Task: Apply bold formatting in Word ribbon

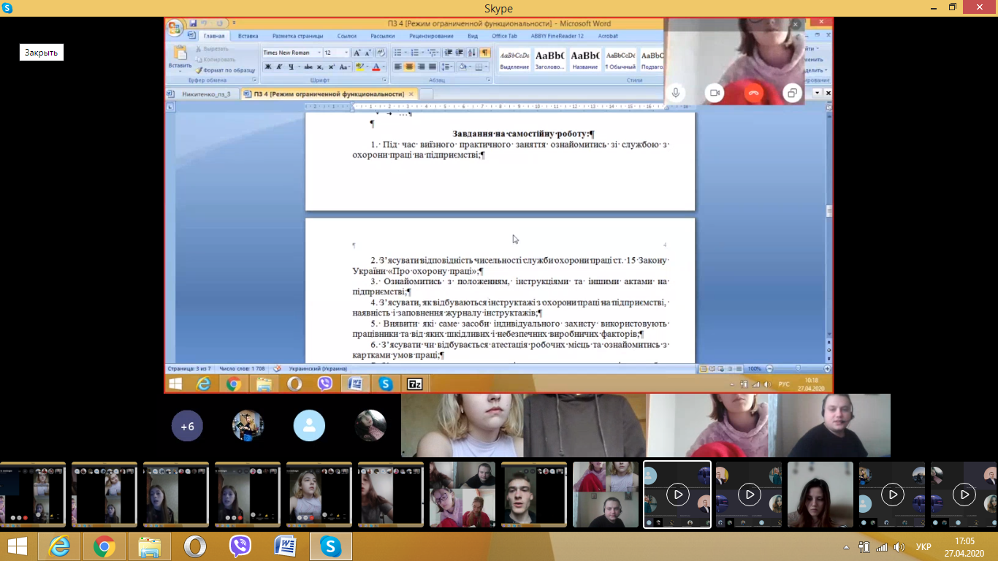Action: click(267, 66)
